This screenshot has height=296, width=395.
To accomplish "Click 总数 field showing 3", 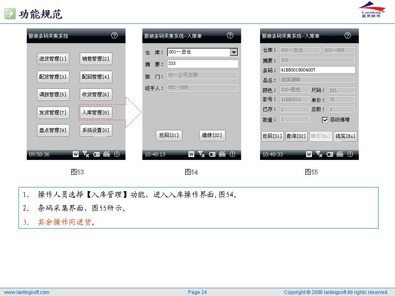I will (342, 109).
